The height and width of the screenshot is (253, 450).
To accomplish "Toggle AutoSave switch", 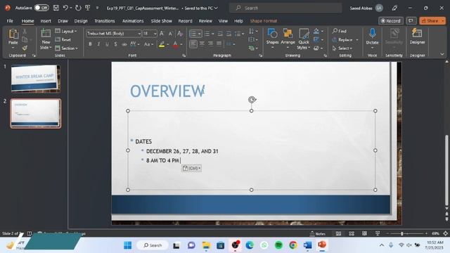I will click(41, 8).
